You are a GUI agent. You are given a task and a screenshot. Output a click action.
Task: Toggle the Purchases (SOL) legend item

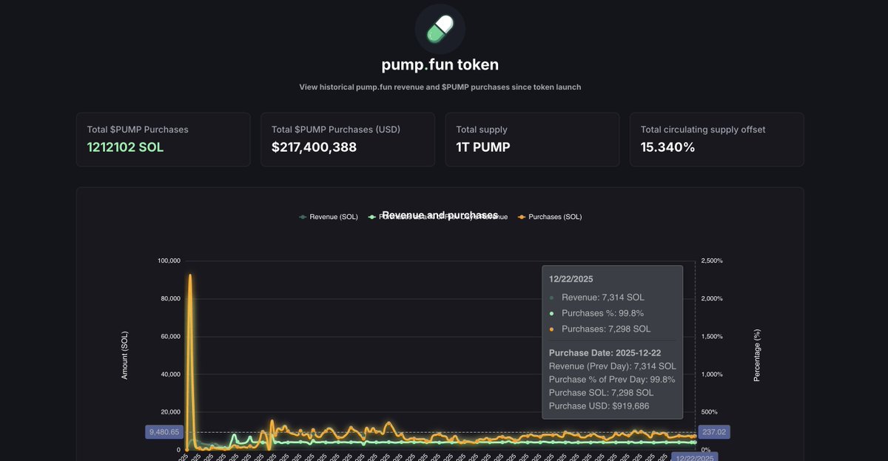550,217
